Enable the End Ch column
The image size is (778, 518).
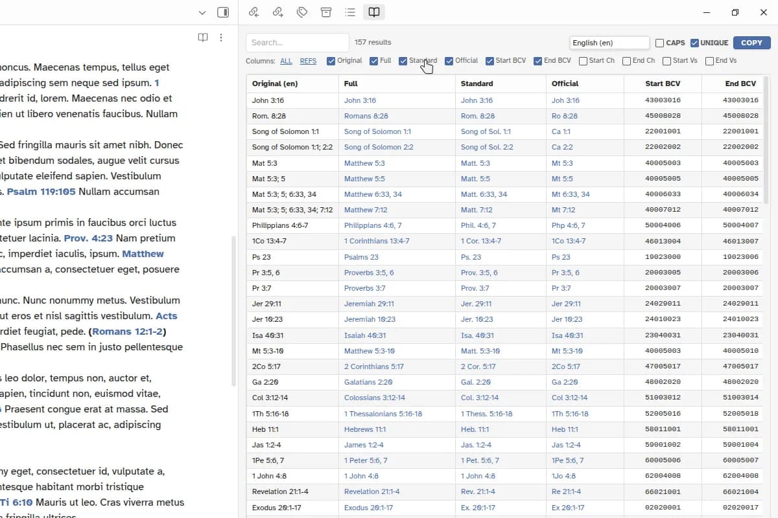[x=626, y=61]
